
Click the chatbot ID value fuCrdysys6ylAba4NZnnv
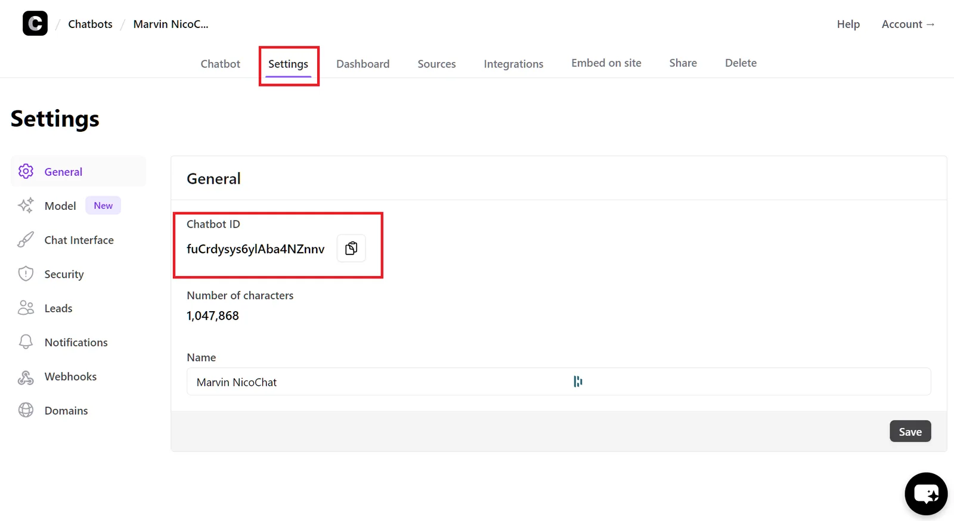click(x=255, y=249)
